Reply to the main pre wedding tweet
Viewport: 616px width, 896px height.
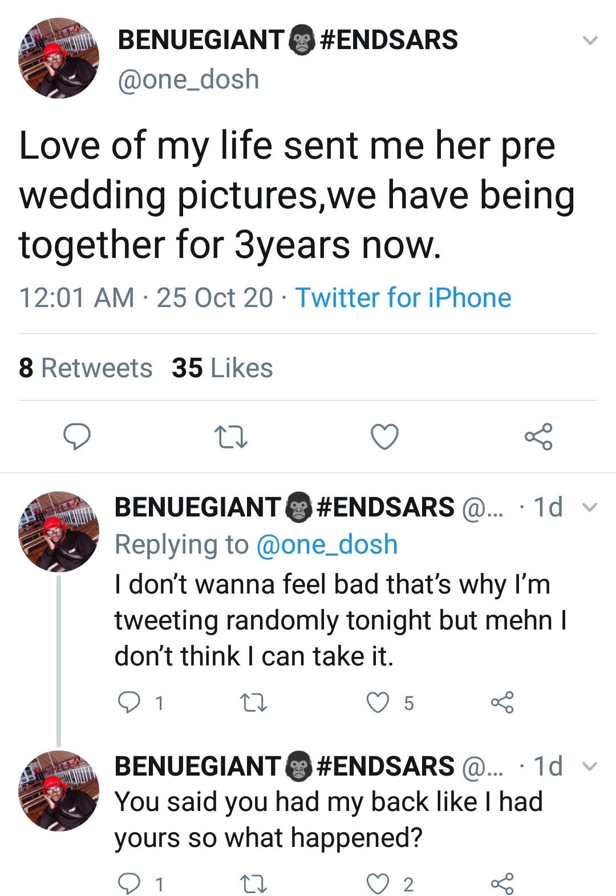pos(76,437)
